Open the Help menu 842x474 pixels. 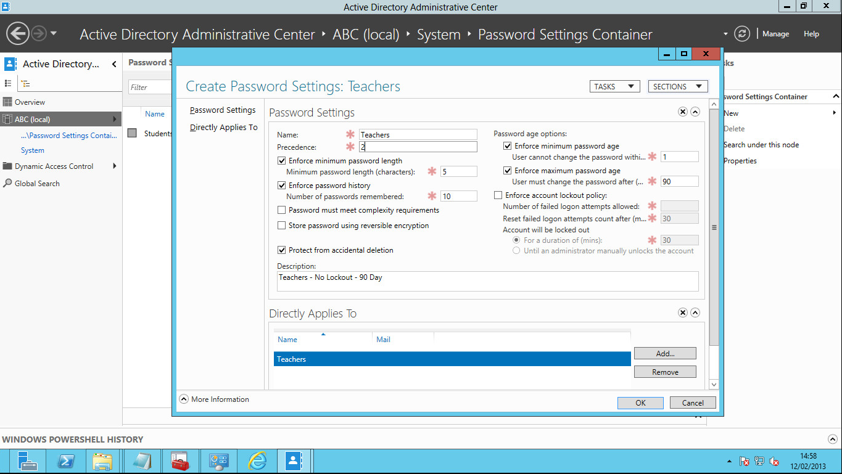pyautogui.click(x=811, y=34)
